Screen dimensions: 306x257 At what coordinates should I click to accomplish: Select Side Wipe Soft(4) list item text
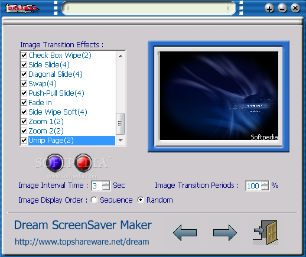click(x=58, y=112)
